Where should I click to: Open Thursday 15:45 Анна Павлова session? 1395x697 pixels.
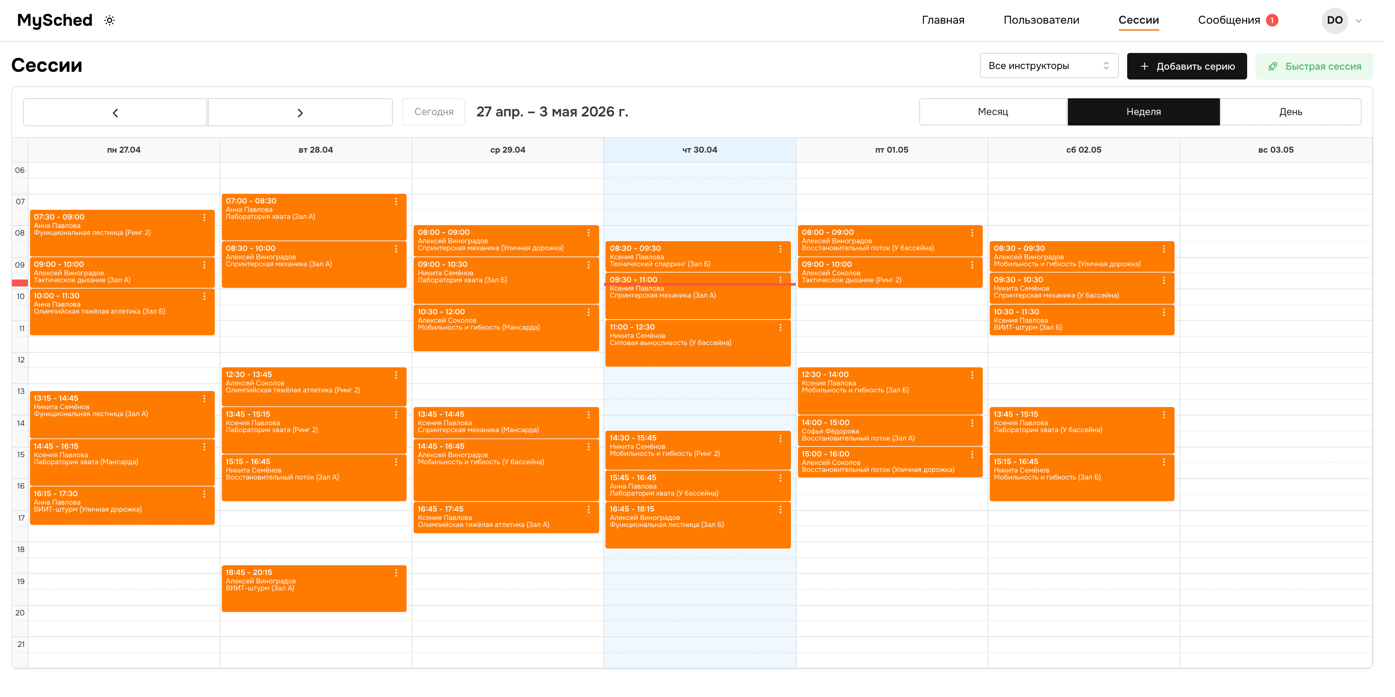[x=698, y=486]
